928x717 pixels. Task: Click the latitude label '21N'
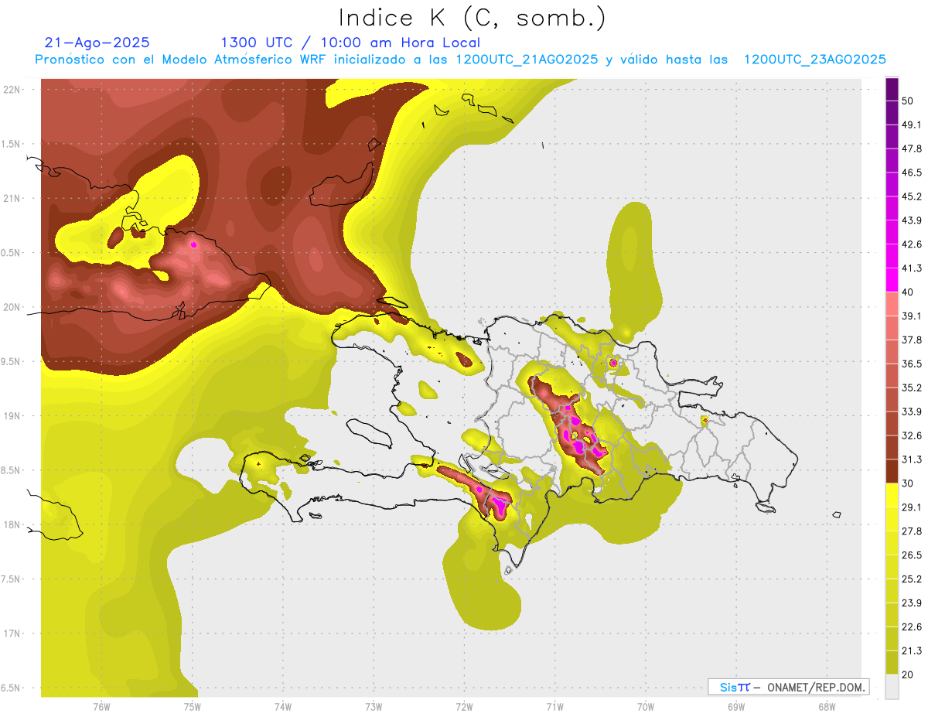tap(13, 198)
